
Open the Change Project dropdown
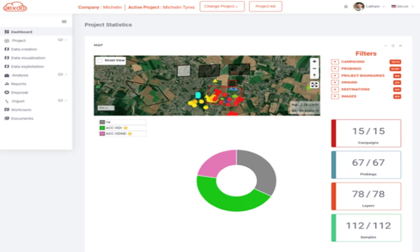[222, 6]
